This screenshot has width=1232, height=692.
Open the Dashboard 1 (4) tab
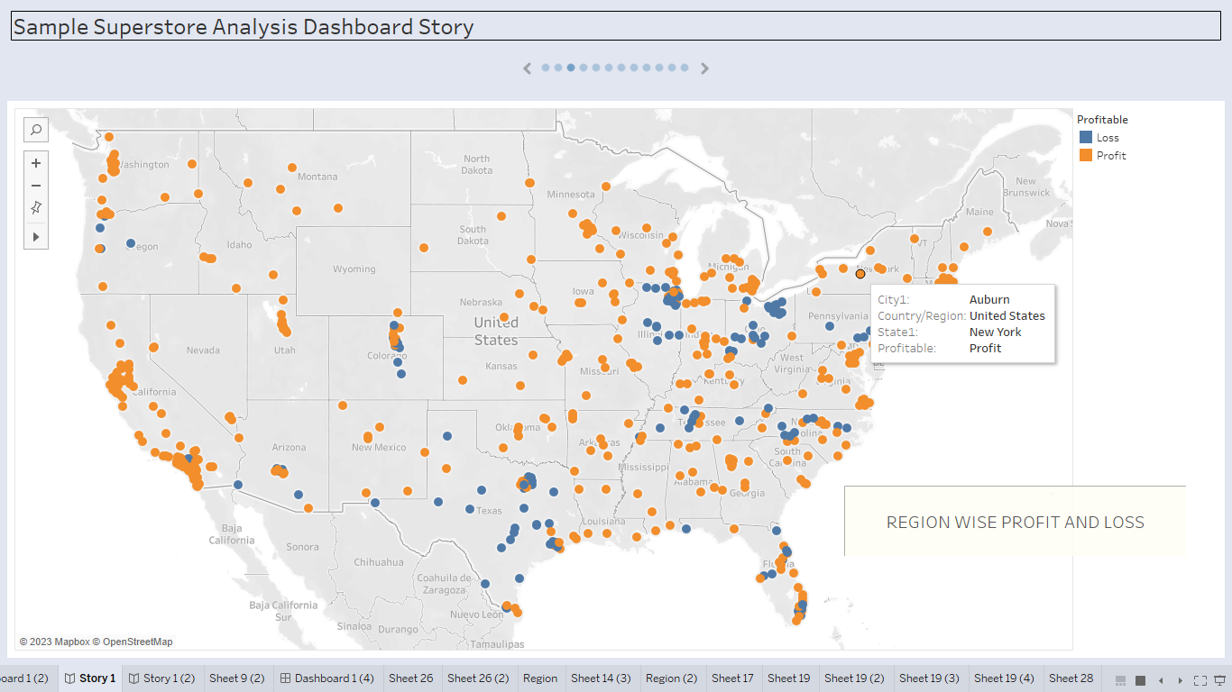coord(326,678)
